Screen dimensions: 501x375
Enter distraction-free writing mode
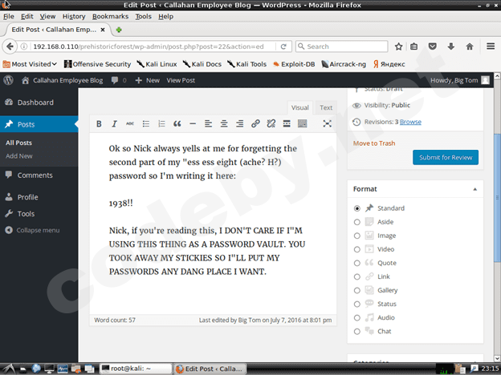click(327, 123)
